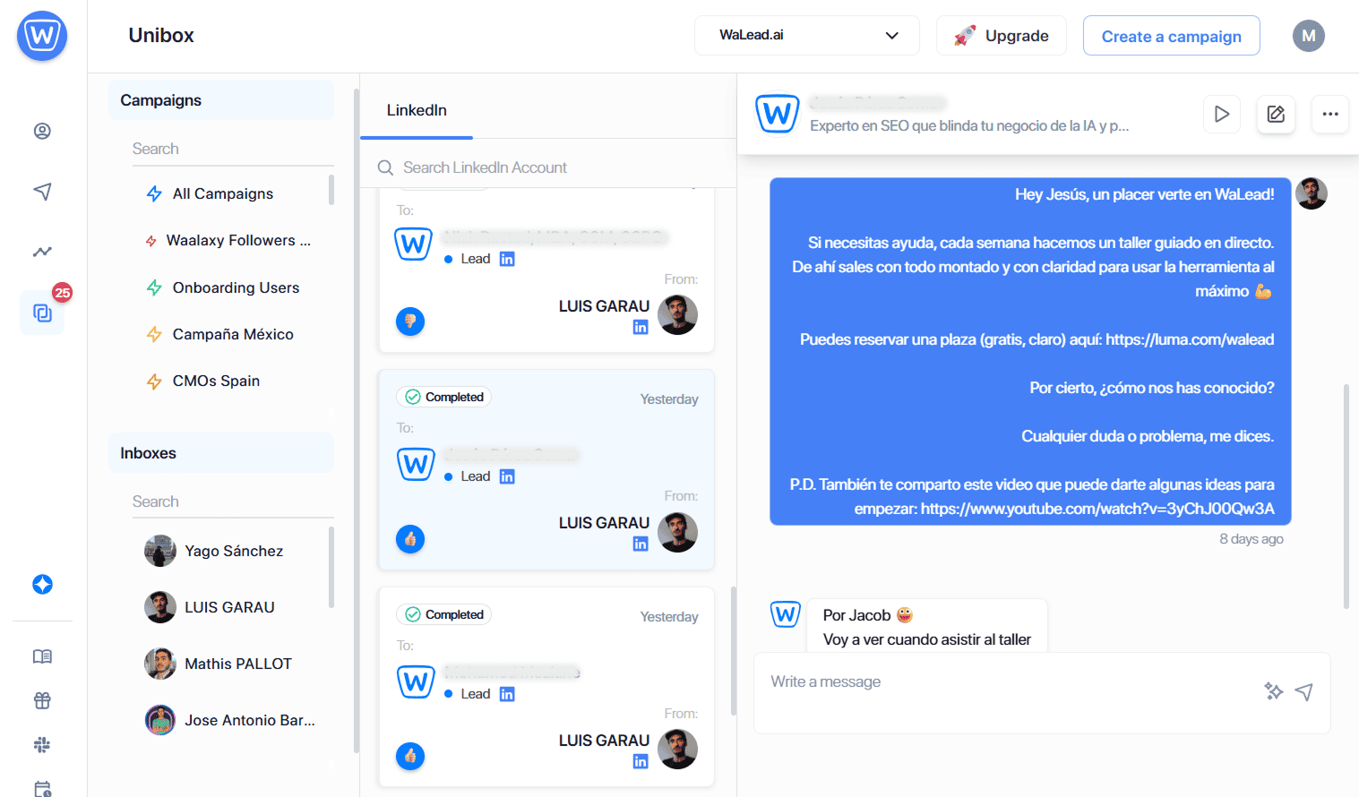Click the WaLead logo at the top left

pyautogui.click(x=42, y=36)
